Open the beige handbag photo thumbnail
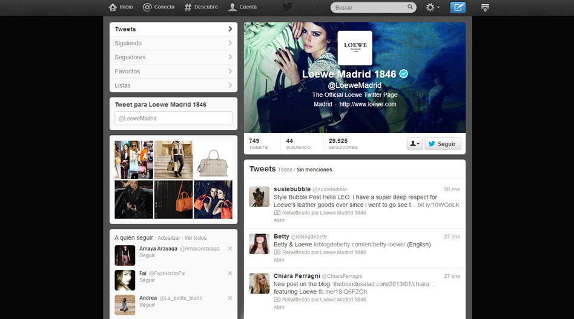Screen dimensions: 574x319 point(213,160)
